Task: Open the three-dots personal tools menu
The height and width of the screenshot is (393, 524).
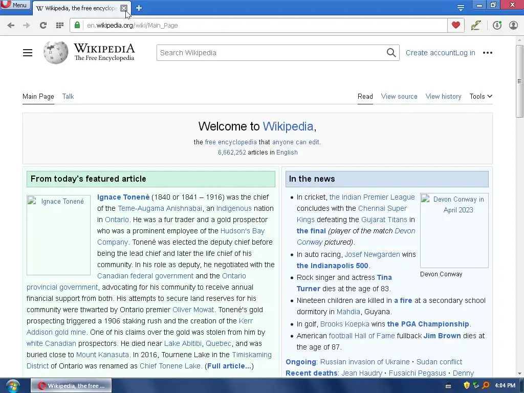Action: 488,53
